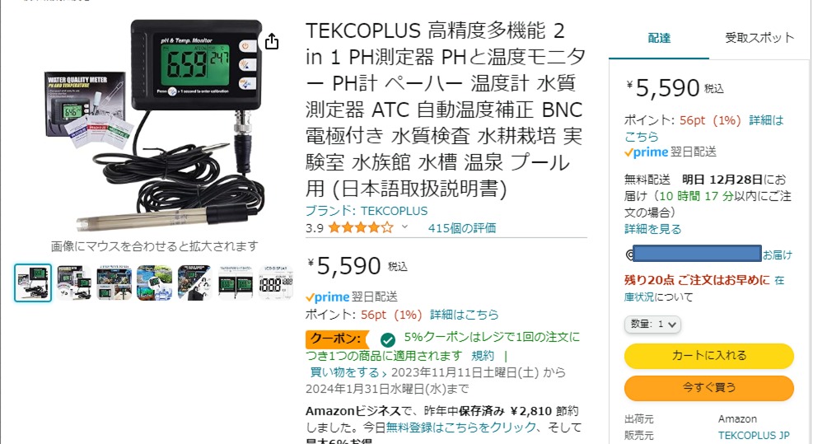Click the 今すぐ買う button

708,387
